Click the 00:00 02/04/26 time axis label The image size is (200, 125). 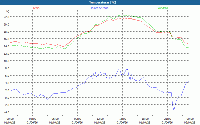(x=190, y=120)
